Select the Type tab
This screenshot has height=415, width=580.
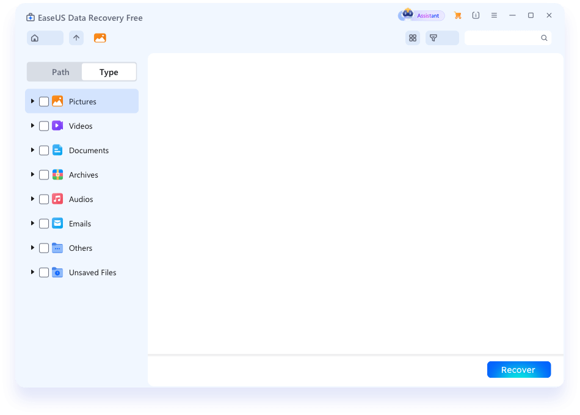point(109,72)
